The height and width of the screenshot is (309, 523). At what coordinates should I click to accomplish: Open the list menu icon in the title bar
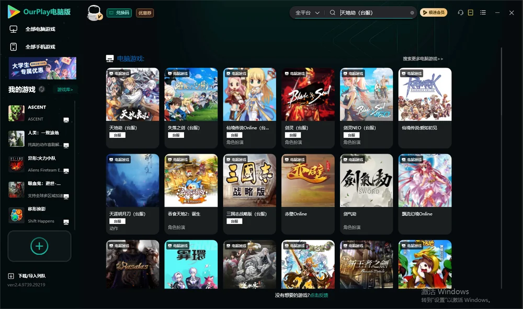tap(483, 13)
